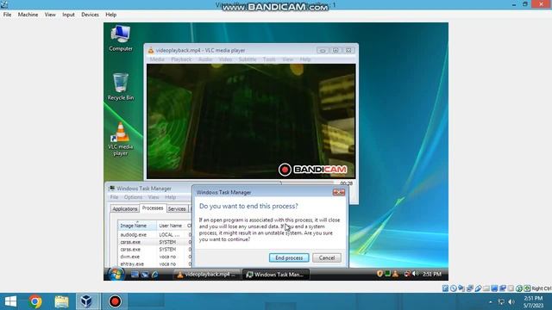Open VirtualBox Input menu
This screenshot has width=552, height=310.
[68, 15]
